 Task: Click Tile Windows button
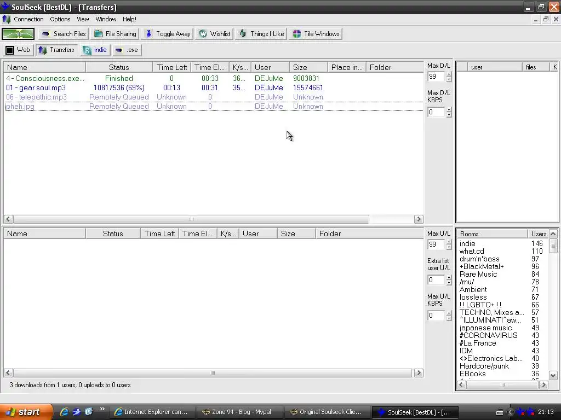point(316,34)
